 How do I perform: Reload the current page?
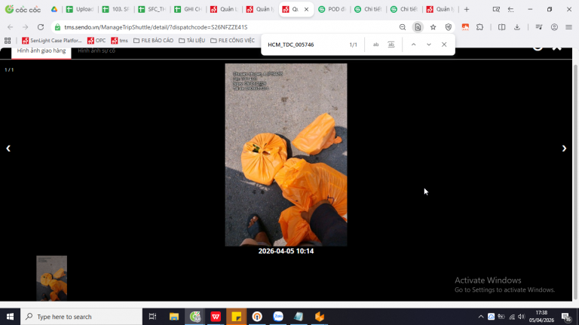point(41,27)
